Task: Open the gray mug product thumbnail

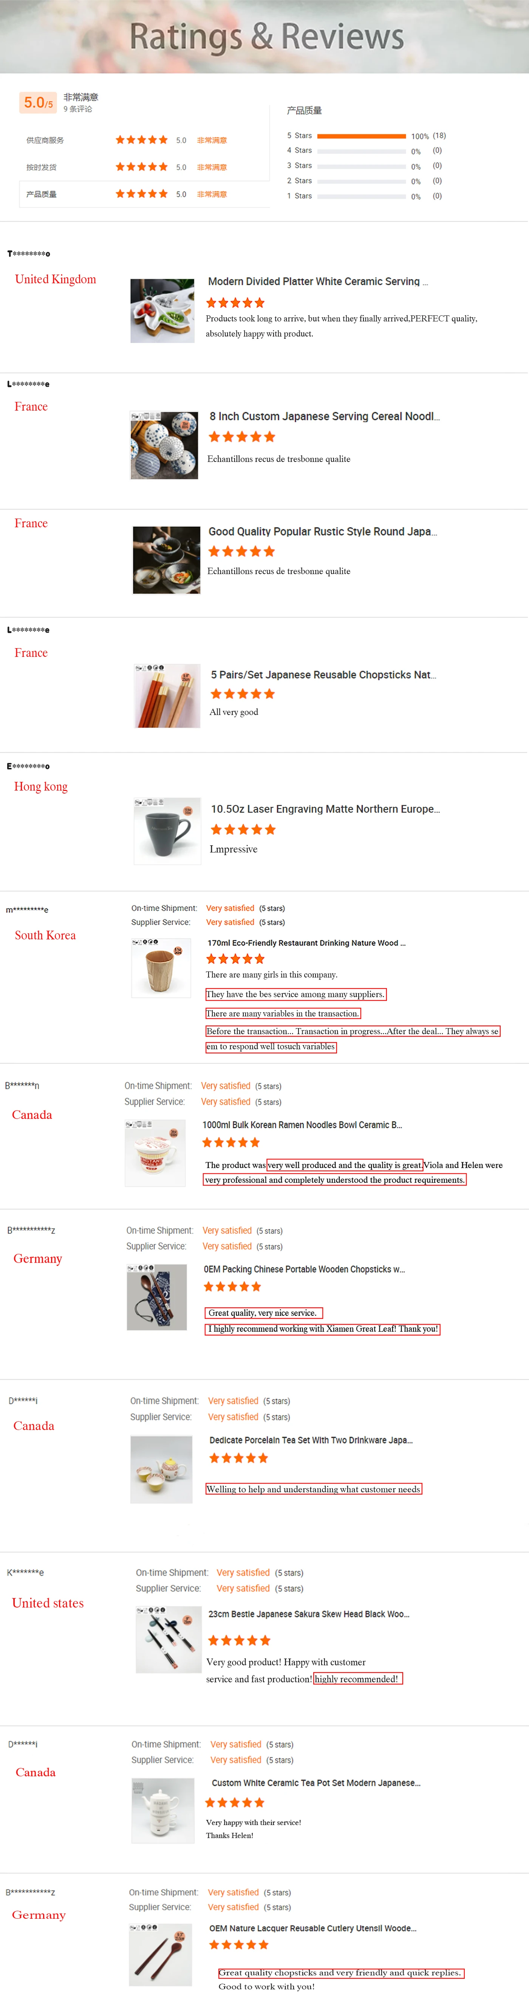Action: click(167, 831)
